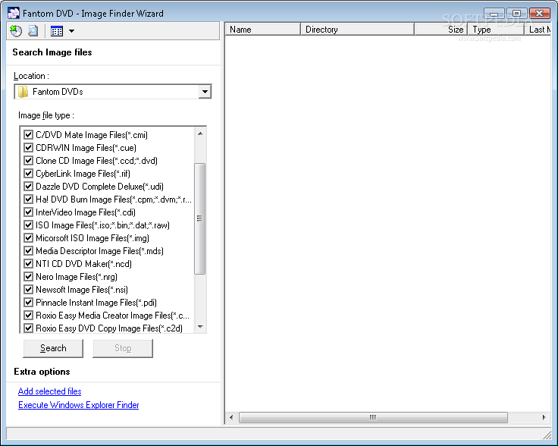Toggle Roxio Easy Media Creator Image Files checkbox
This screenshot has width=558, height=446.
point(29,316)
